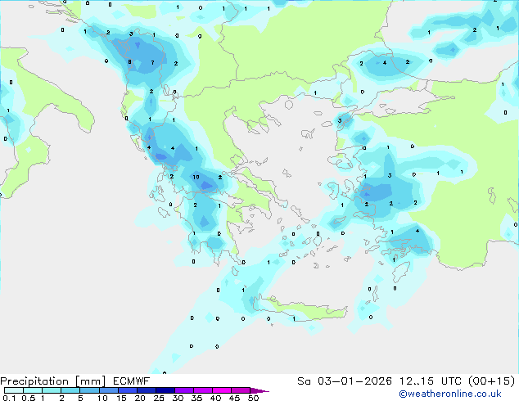Click the "10" precipitation value on map

(196, 177)
